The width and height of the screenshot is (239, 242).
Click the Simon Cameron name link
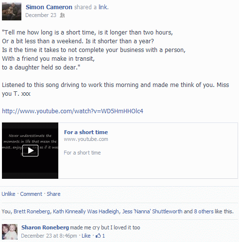tap(49, 7)
